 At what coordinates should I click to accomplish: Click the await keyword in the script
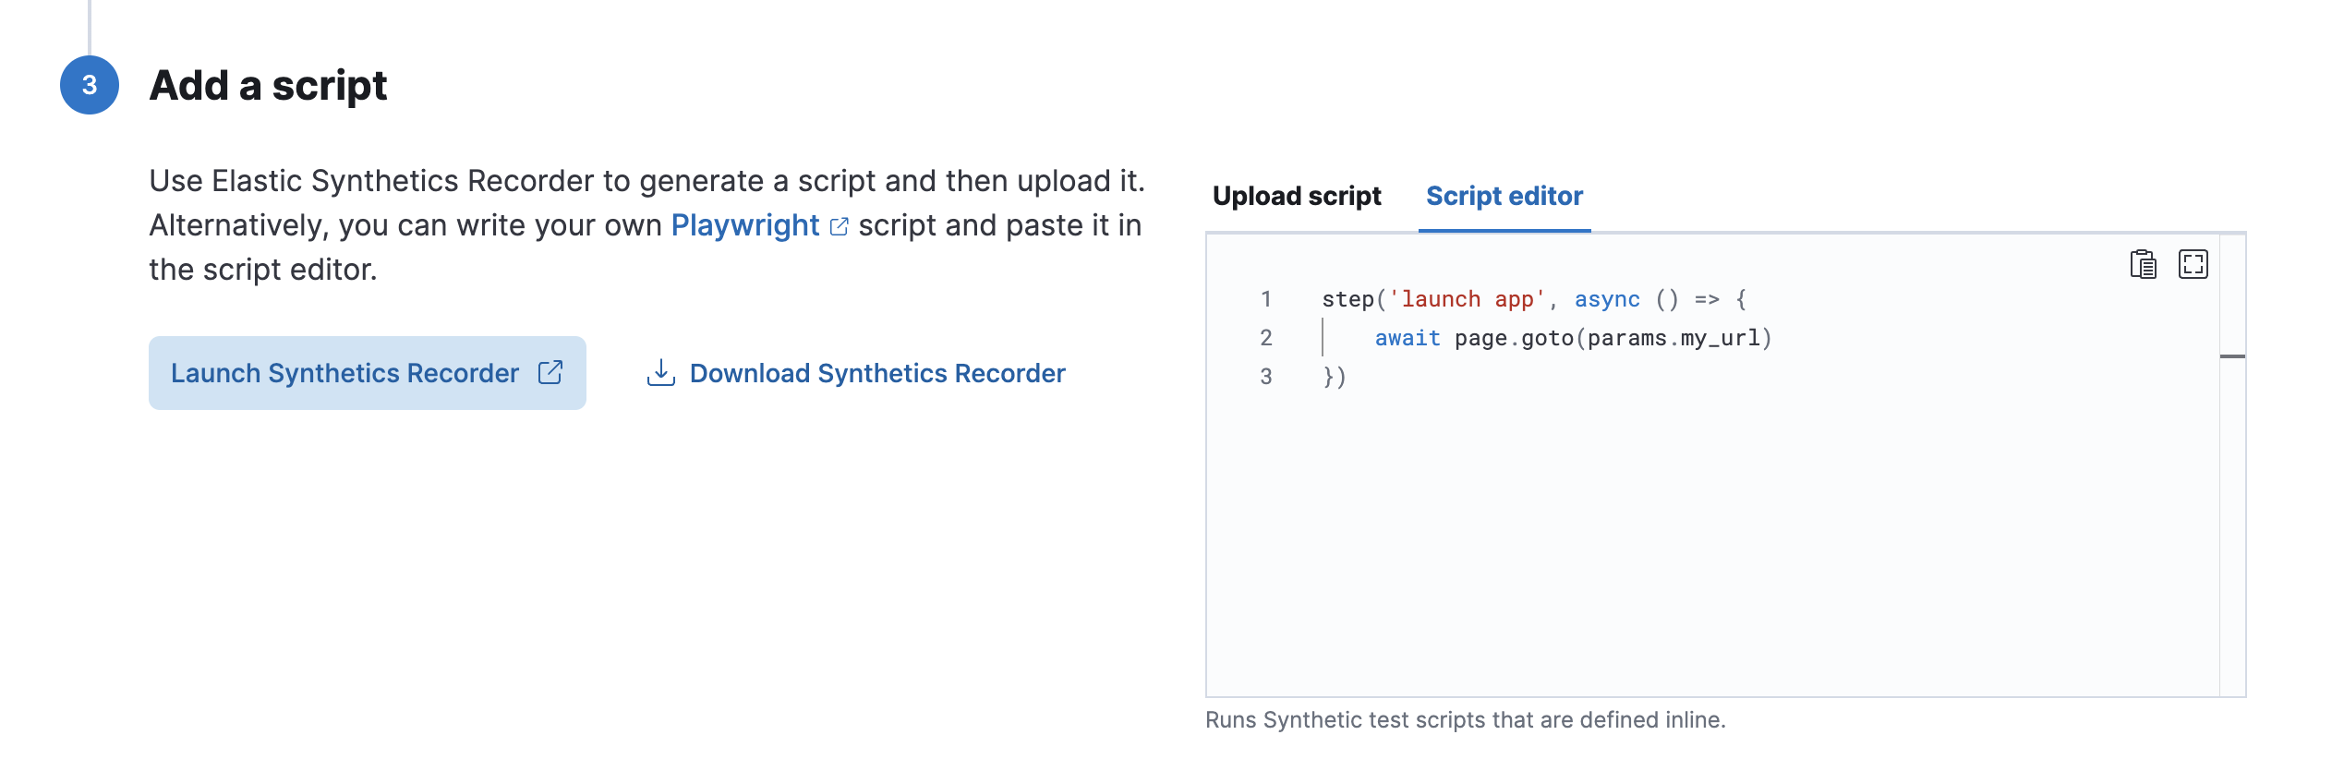[1407, 338]
